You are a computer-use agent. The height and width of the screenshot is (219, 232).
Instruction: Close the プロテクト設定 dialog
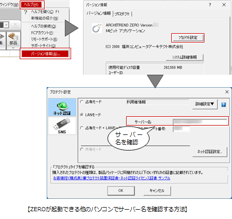click(x=227, y=92)
